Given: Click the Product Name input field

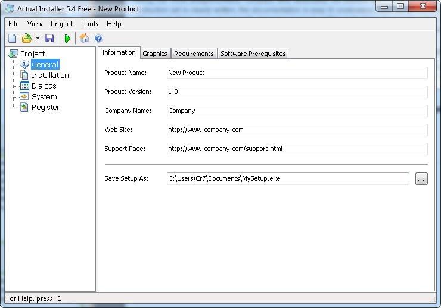Looking at the screenshot, I should [297, 73].
